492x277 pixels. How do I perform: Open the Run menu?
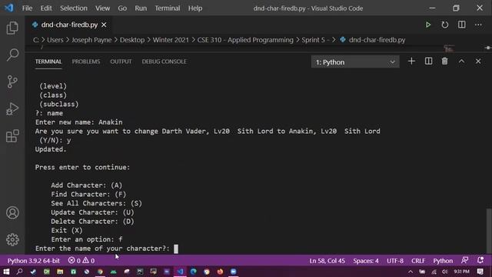point(141,8)
